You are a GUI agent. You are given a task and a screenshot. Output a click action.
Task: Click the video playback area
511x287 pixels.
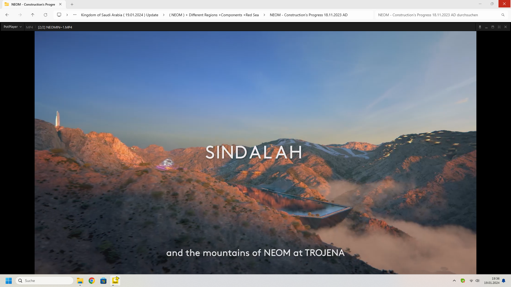(256, 153)
